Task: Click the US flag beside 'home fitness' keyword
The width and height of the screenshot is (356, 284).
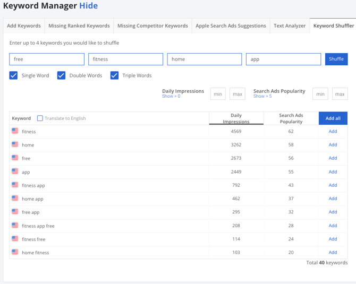Action: [15, 252]
